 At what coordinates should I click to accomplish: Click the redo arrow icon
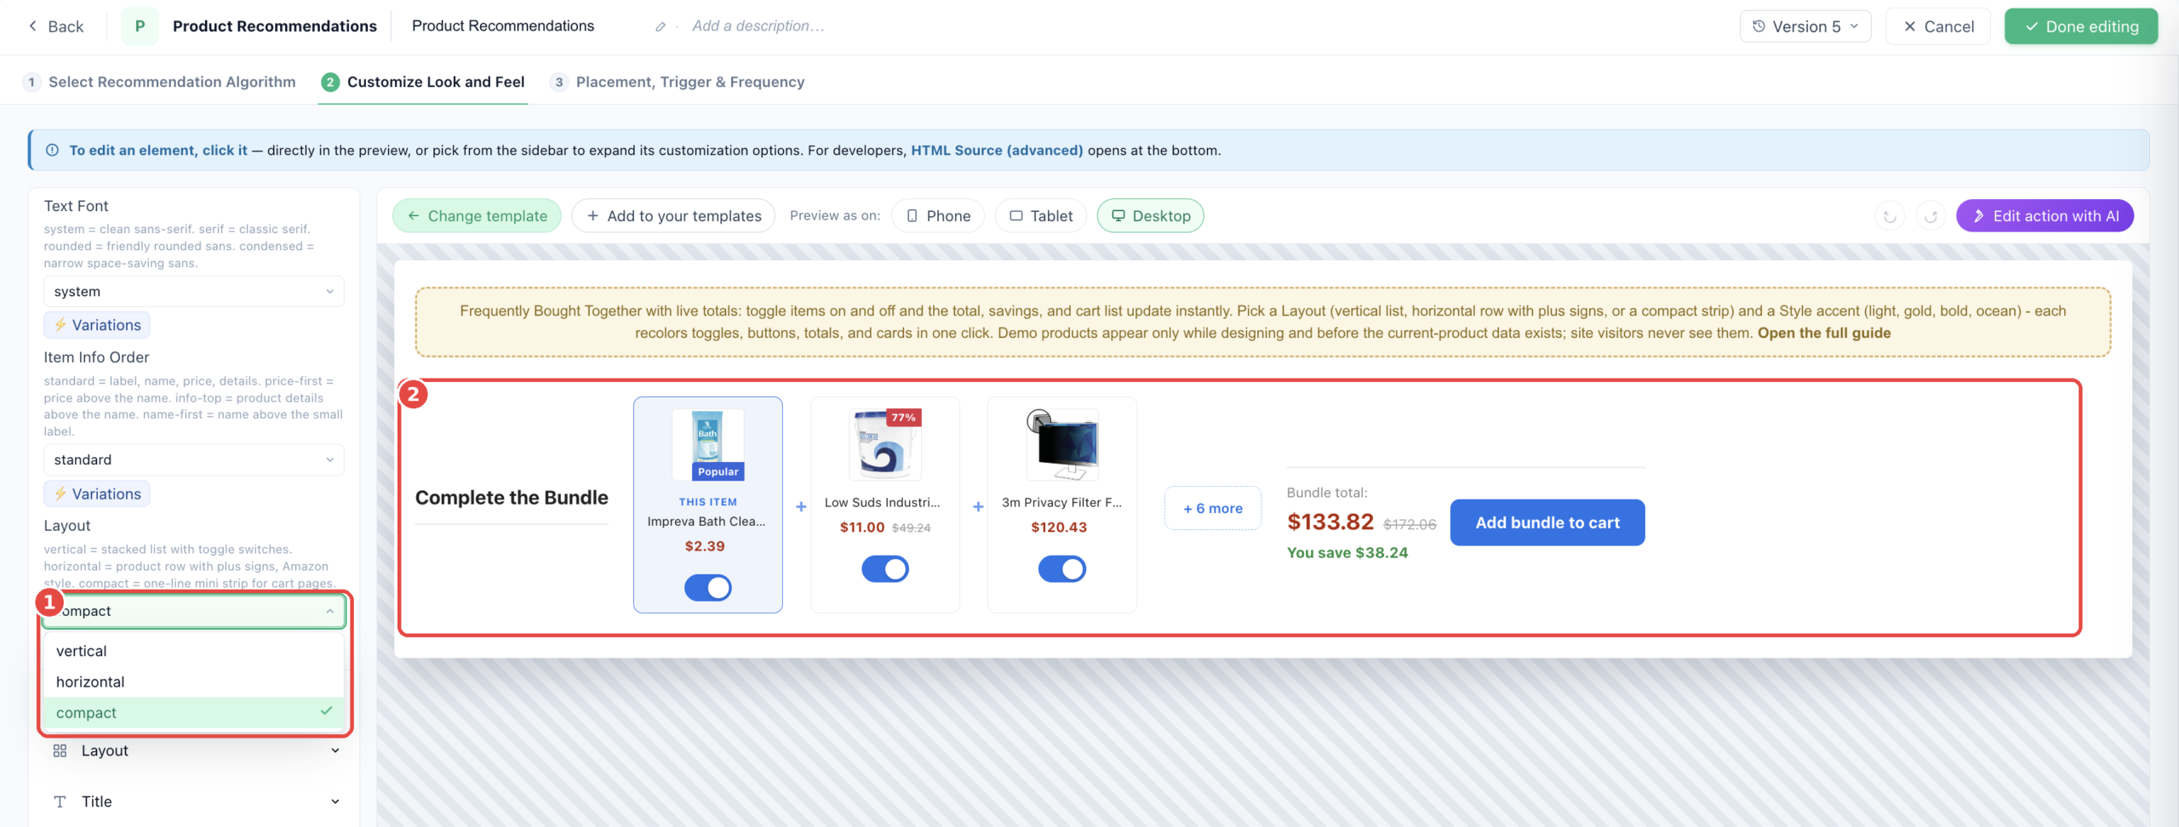tap(1930, 216)
